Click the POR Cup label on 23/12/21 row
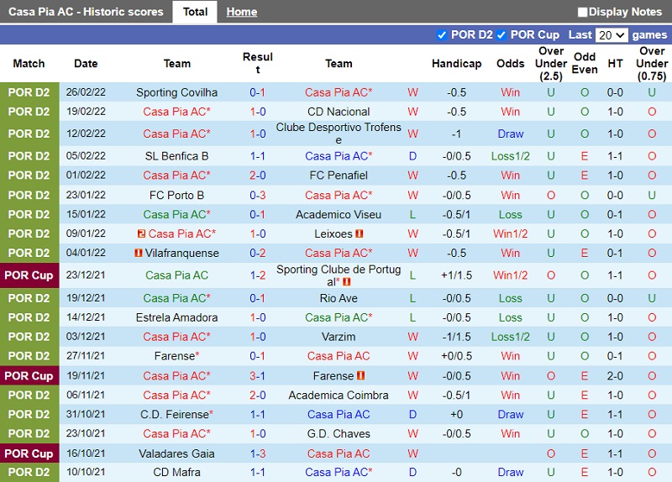672x482 pixels. point(29,275)
